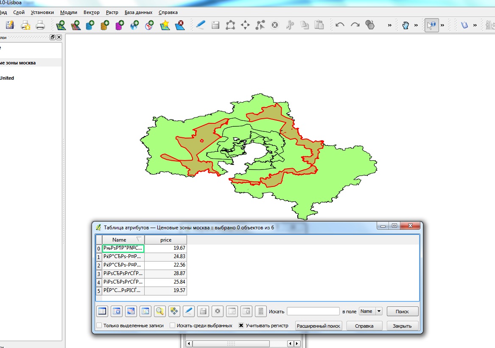The image size is (495, 348).
Task: Open the Вектор menu
Action: pos(91,12)
